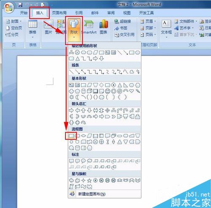Switch to the 开始 ribbon tab

coord(24,13)
